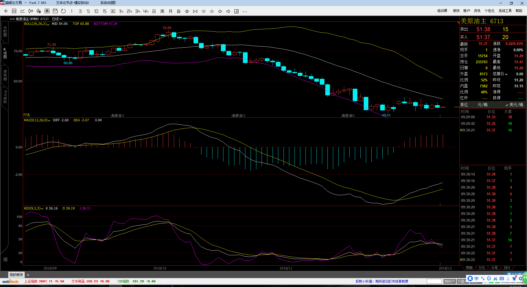Viewport: 527px width, 287px height.
Task: Switch to the 分笔 tab
Action: pos(494,268)
